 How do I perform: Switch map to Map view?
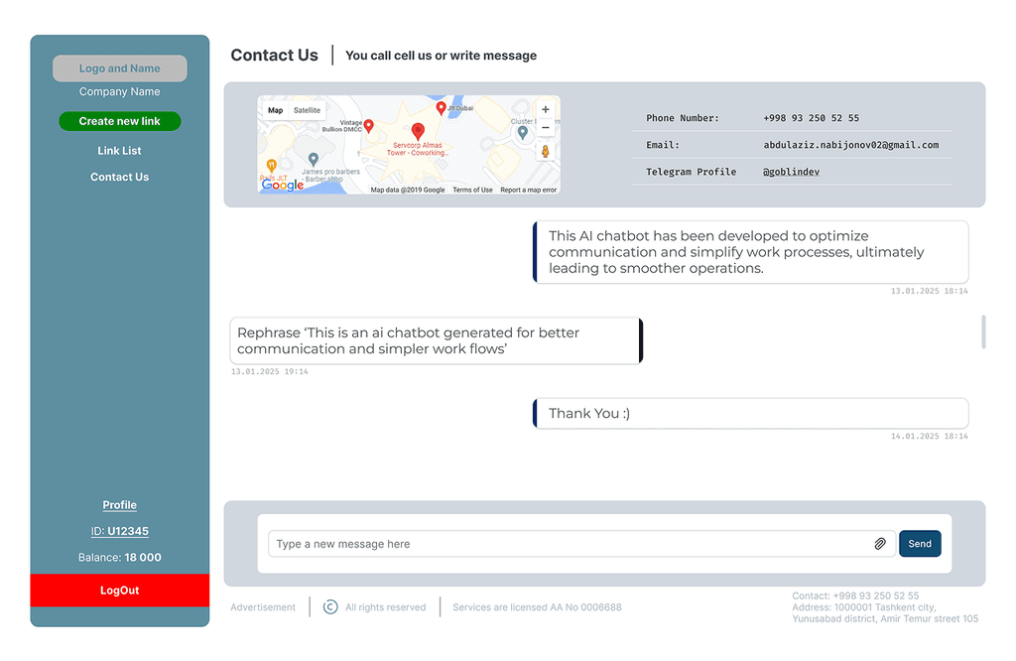coord(275,110)
